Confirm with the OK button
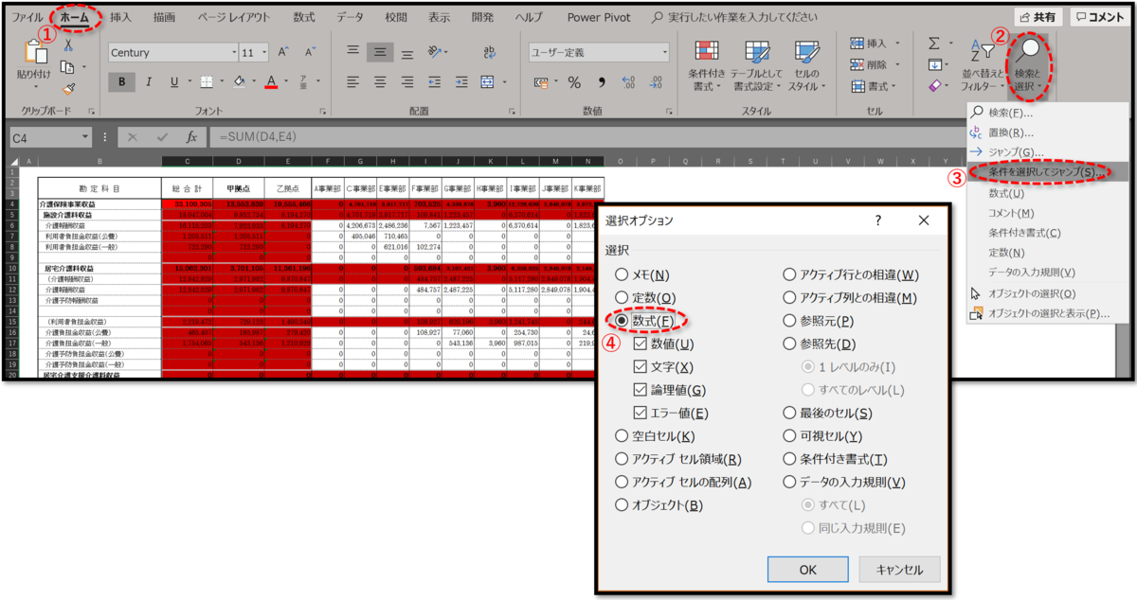This screenshot has width=1137, height=600. coord(806,569)
